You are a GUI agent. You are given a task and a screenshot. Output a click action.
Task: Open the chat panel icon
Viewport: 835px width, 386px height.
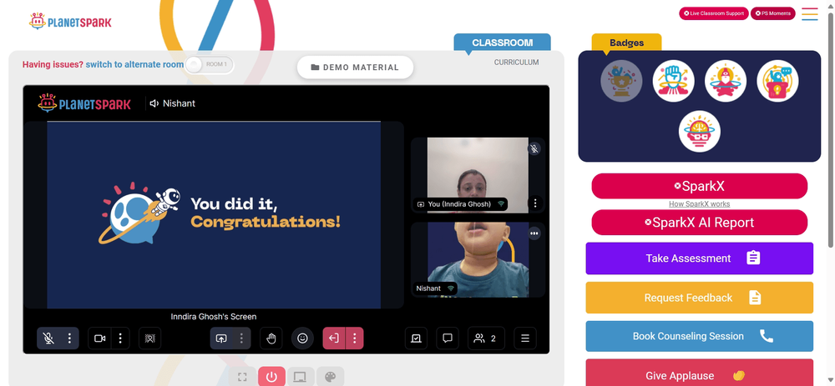pos(448,338)
